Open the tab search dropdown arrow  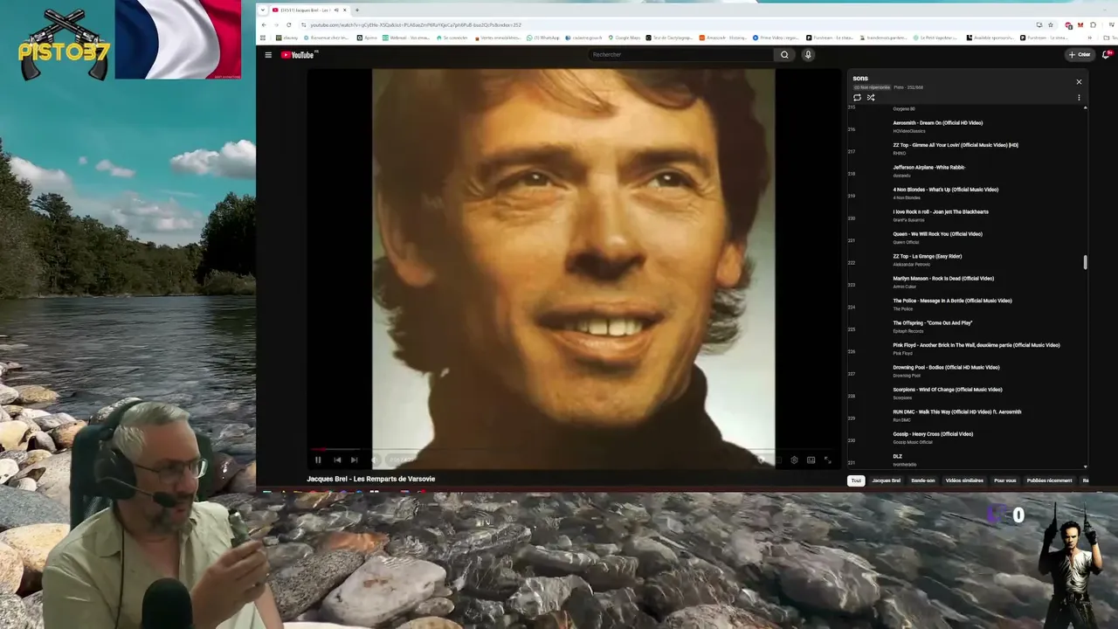[264, 10]
